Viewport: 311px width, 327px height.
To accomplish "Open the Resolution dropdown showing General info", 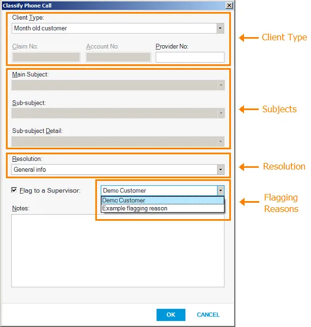I will tap(221, 169).
